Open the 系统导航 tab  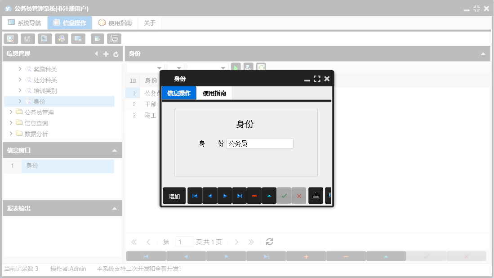(x=25, y=22)
